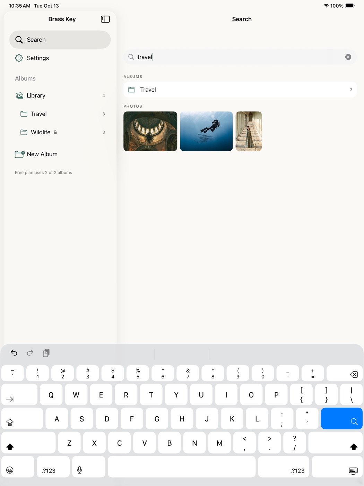
Task: Tap the Q key on keyboard
Action: tap(51, 395)
